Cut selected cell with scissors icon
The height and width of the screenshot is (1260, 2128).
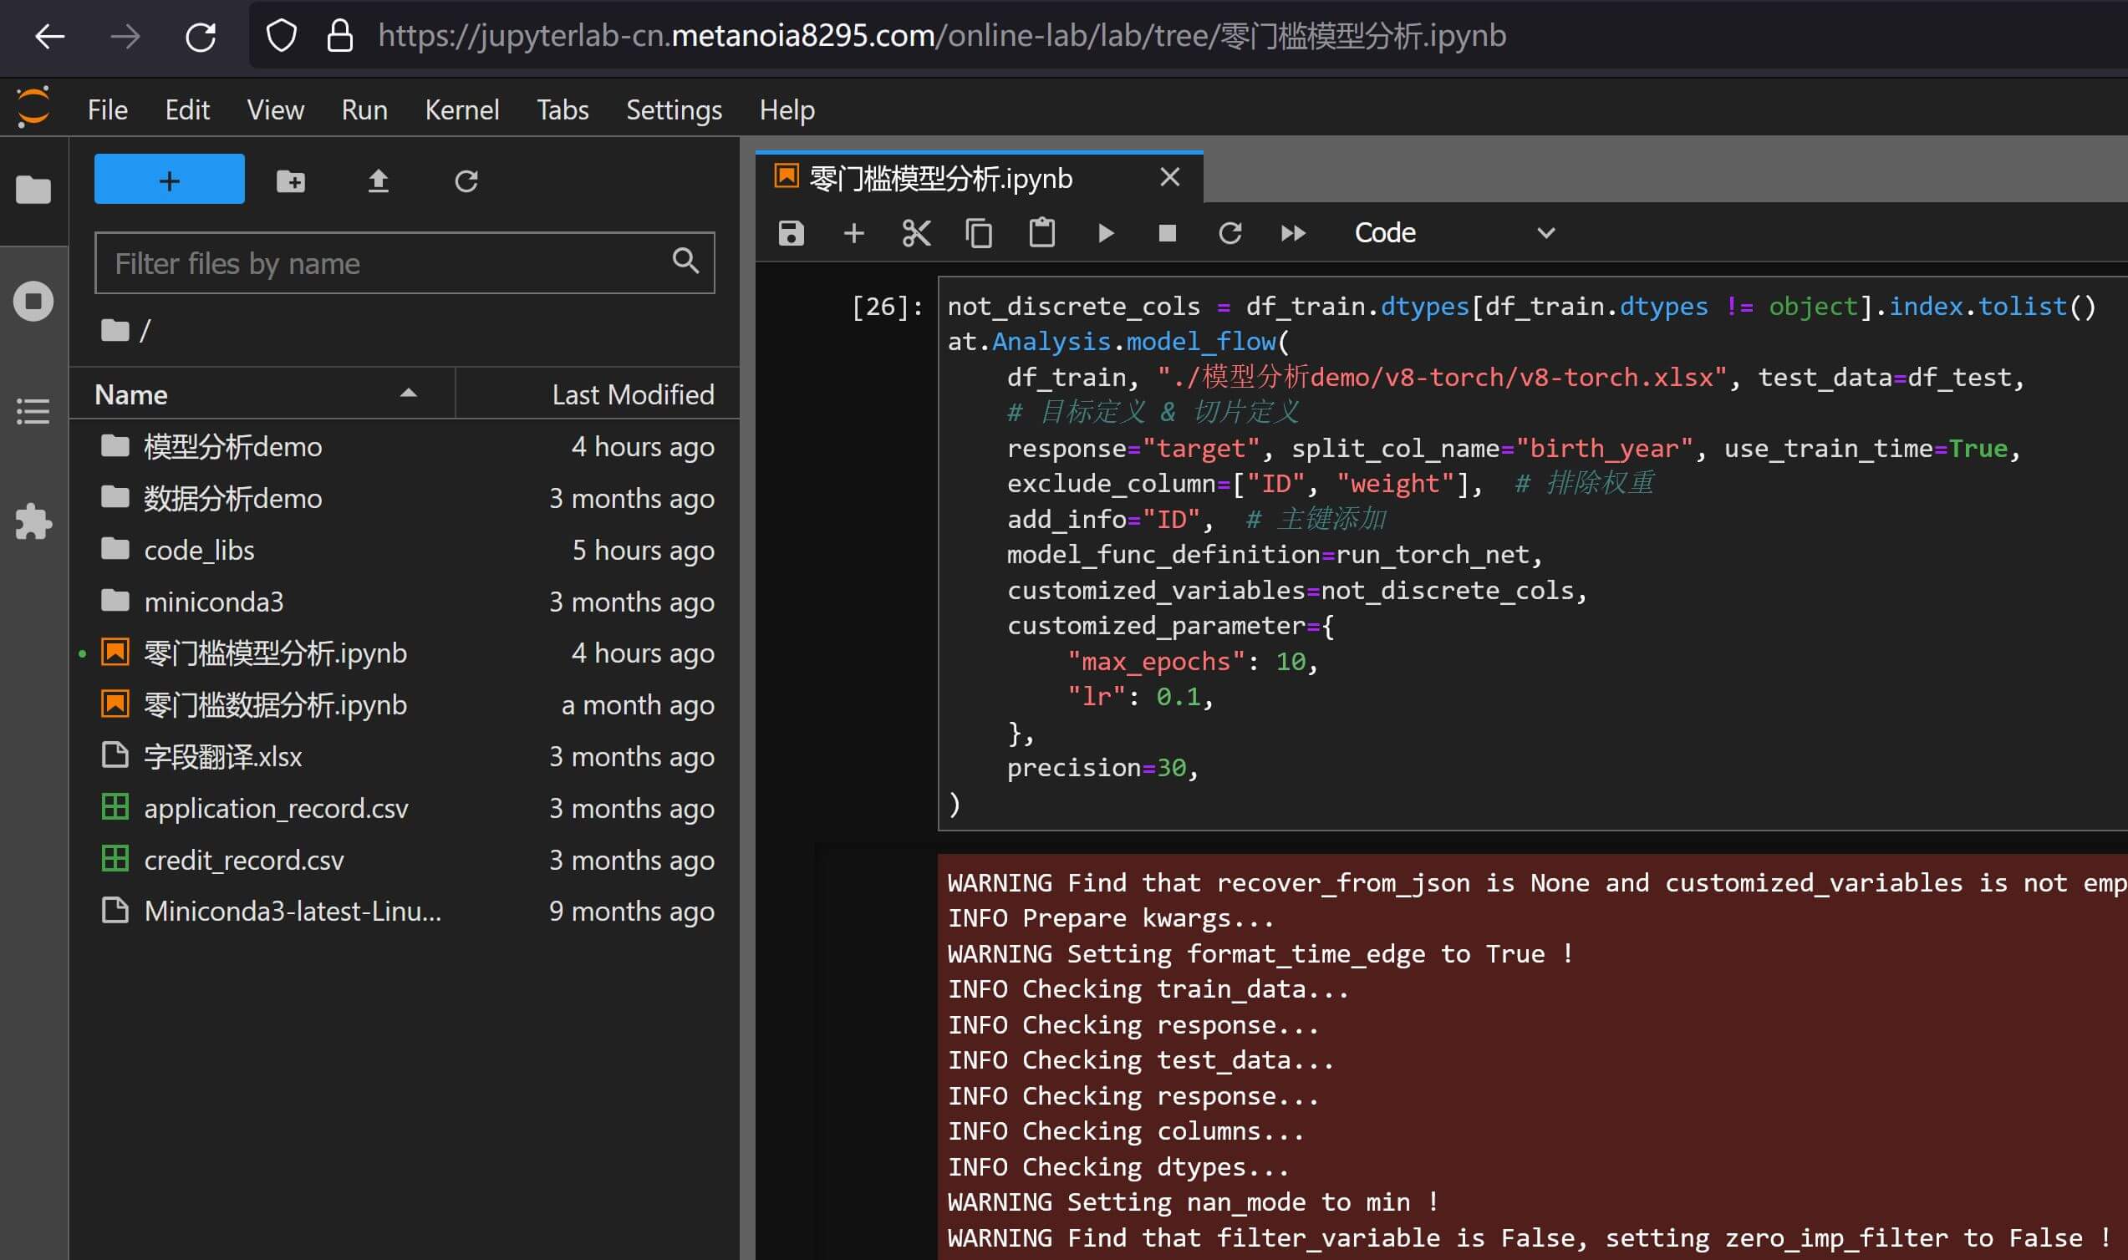(916, 232)
